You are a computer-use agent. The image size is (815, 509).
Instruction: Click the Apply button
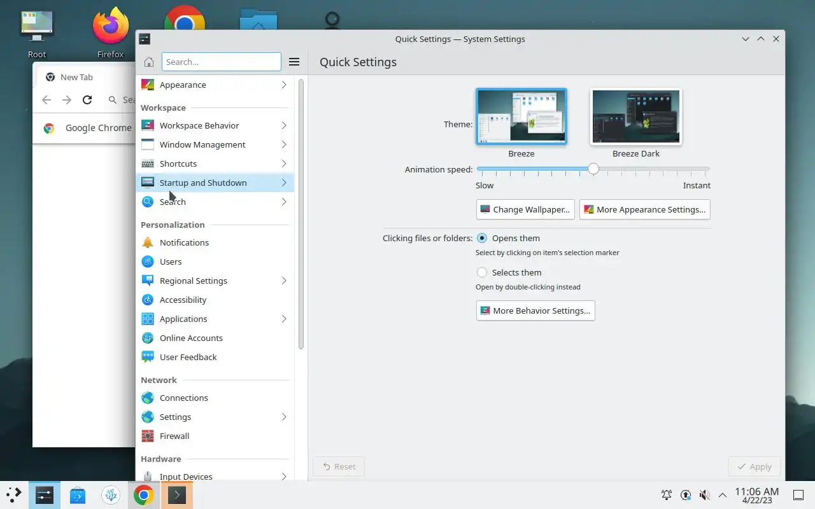coord(754,466)
